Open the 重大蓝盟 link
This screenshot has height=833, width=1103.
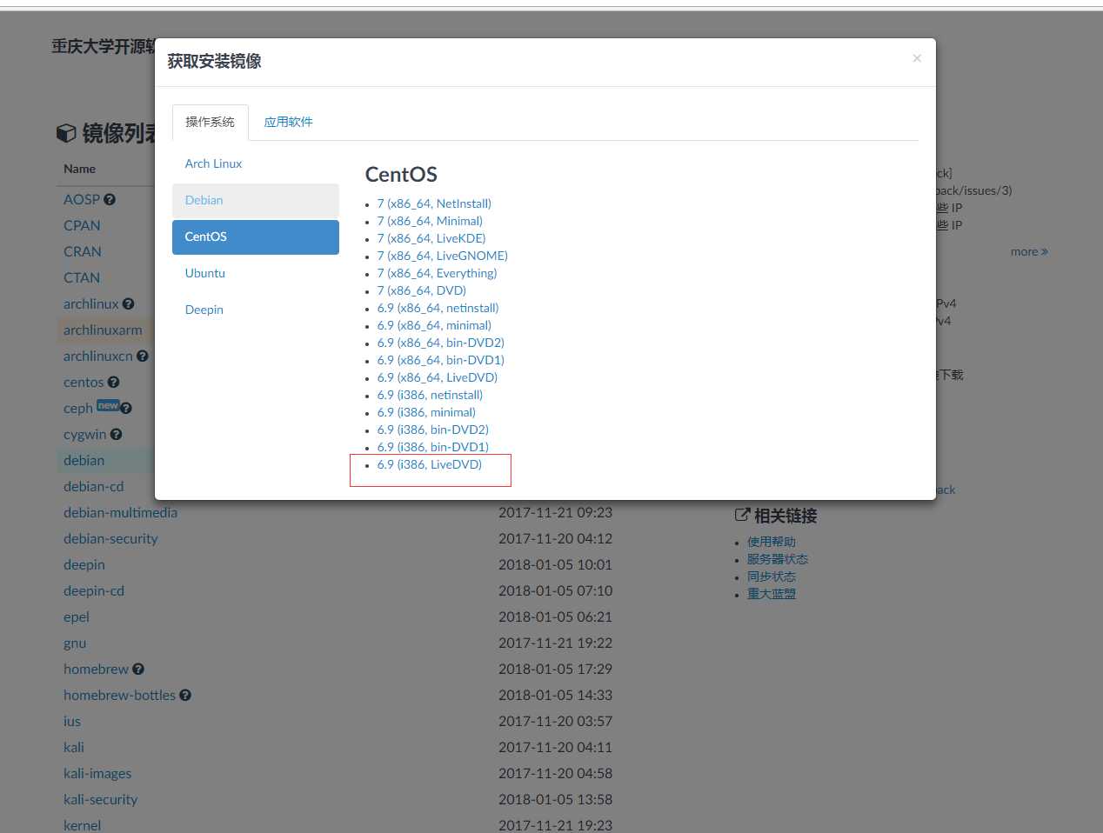coord(772,594)
